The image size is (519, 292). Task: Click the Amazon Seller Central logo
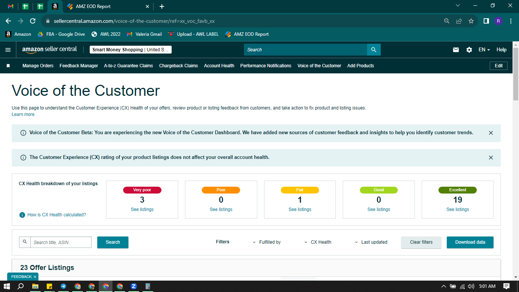click(x=49, y=50)
